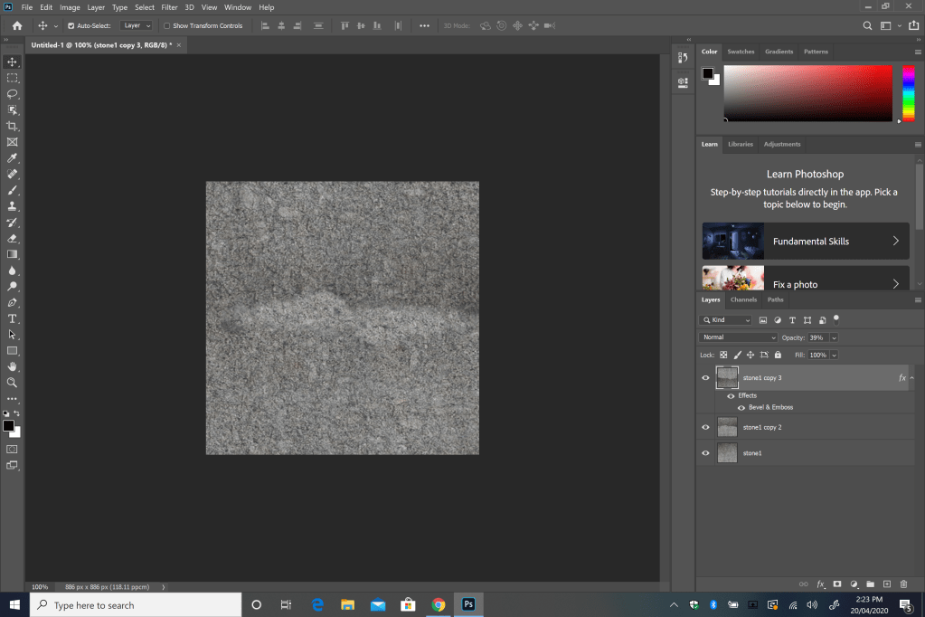The image size is (925, 617).
Task: Activate the Zoom tool in toolbar
Action: pyautogui.click(x=13, y=383)
